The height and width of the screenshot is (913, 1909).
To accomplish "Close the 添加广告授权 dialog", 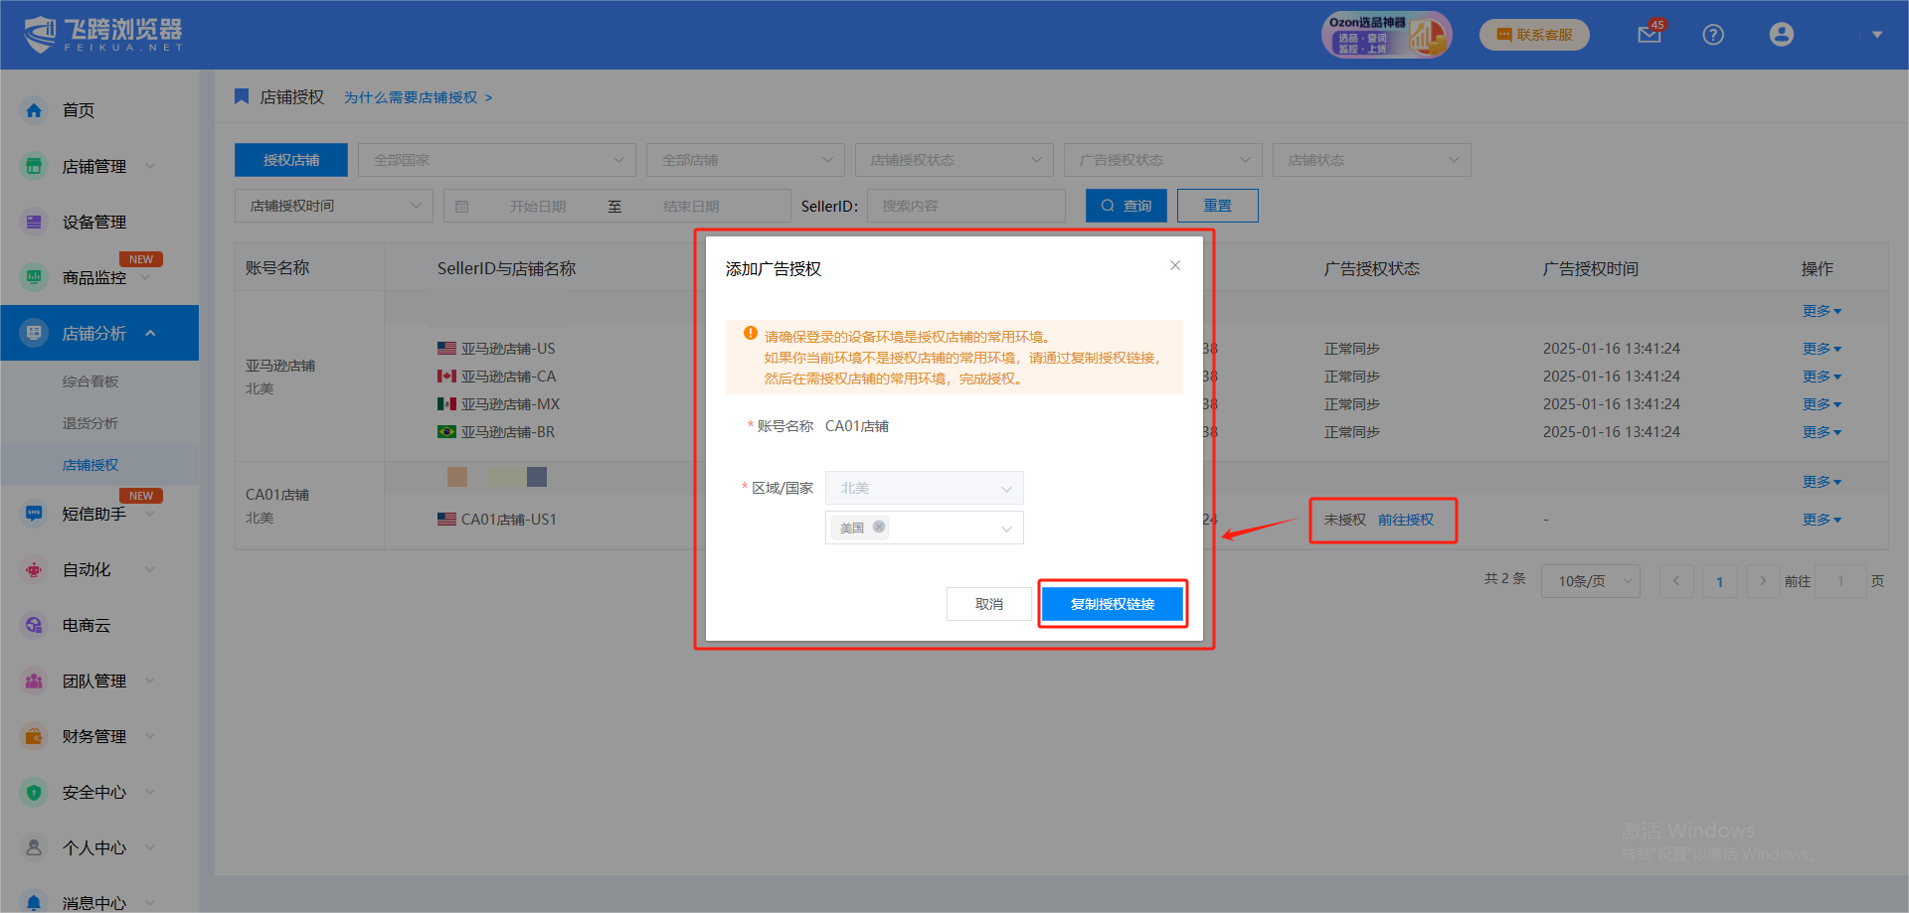I will (x=1174, y=265).
